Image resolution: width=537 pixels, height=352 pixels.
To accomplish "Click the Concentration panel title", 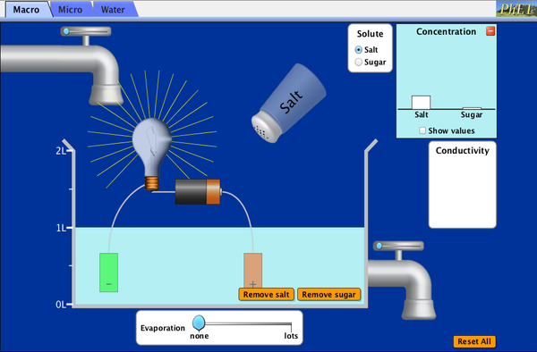I will coord(446,31).
